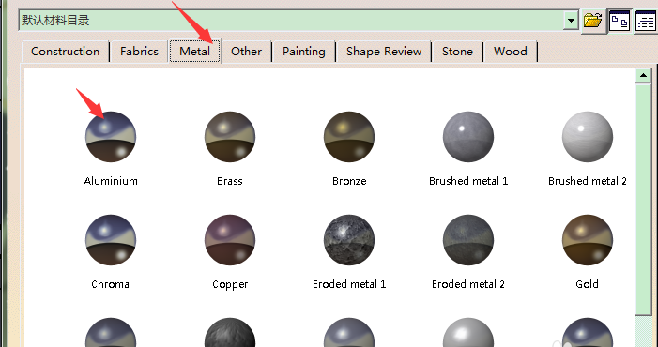The width and height of the screenshot is (658, 347).
Task: Click the catalog name field 默认材料目录
Action: point(291,21)
